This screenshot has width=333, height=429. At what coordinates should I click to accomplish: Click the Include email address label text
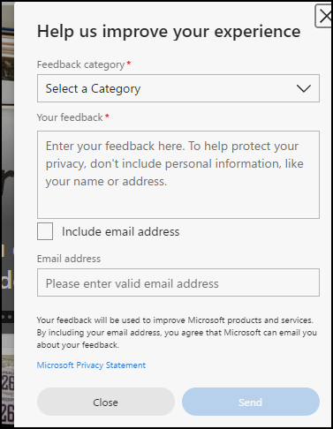click(x=120, y=231)
